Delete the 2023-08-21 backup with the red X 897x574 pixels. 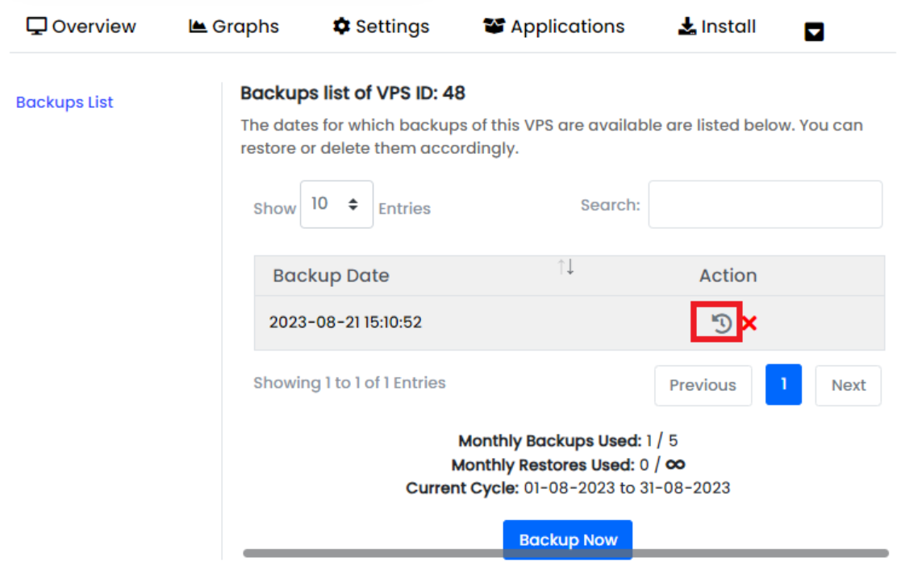click(x=749, y=323)
